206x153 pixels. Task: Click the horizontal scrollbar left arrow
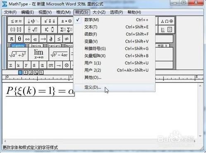[x=5, y=141]
